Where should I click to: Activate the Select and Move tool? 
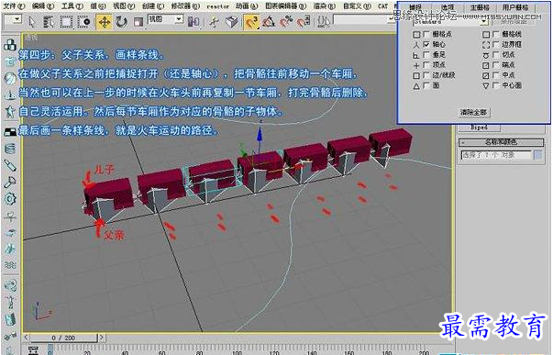tap(104, 22)
